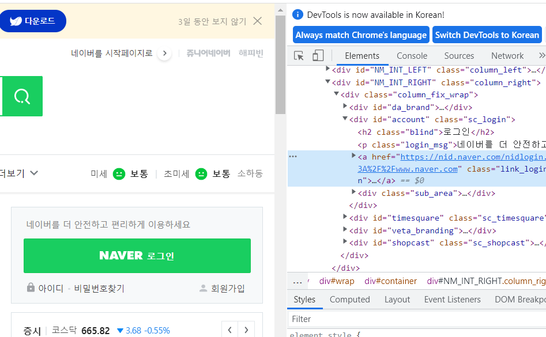Select the p class login_msg node
The width and height of the screenshot is (546, 337).
point(451,145)
